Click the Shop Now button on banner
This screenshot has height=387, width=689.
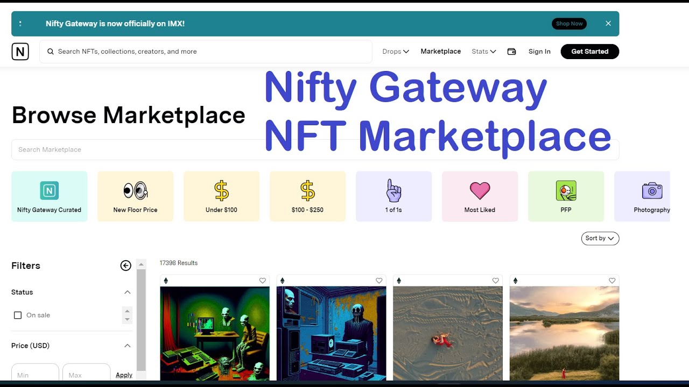(x=570, y=24)
